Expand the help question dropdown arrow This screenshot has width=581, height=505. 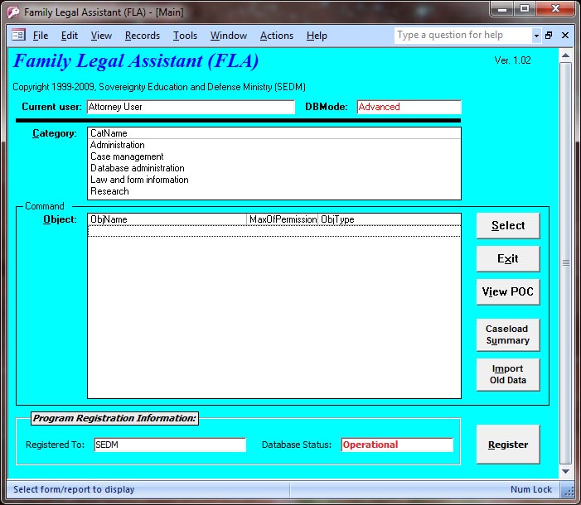[536, 36]
